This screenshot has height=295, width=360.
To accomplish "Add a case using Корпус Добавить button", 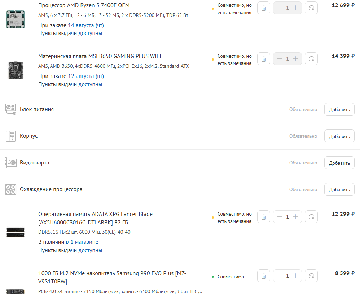I will (339, 136).
